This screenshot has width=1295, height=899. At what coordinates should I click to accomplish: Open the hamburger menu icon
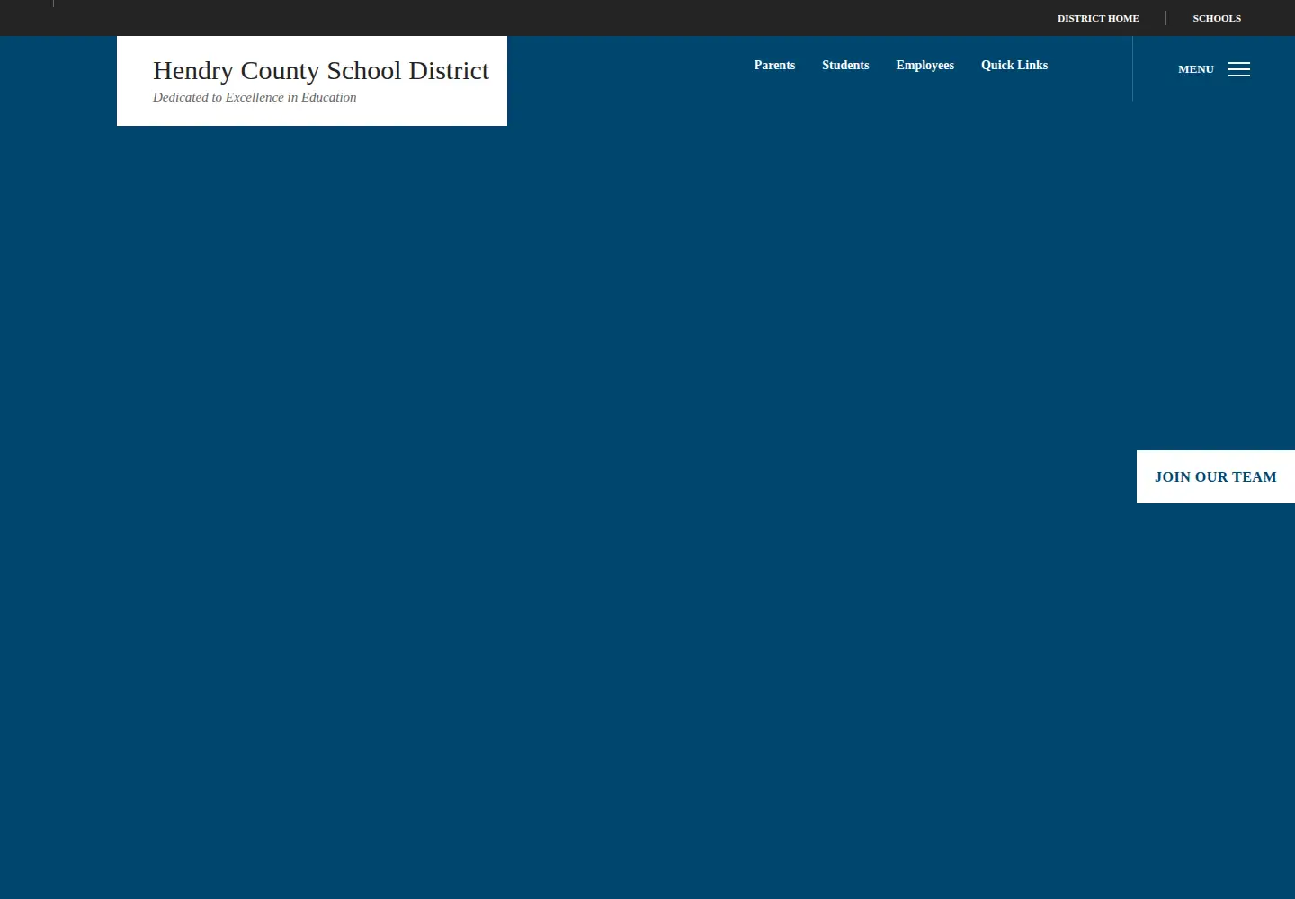click(x=1238, y=69)
